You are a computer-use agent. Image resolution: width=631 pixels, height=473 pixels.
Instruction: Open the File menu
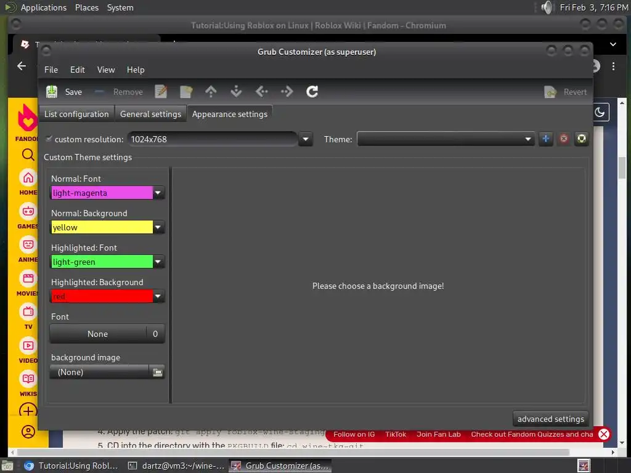[51, 70]
